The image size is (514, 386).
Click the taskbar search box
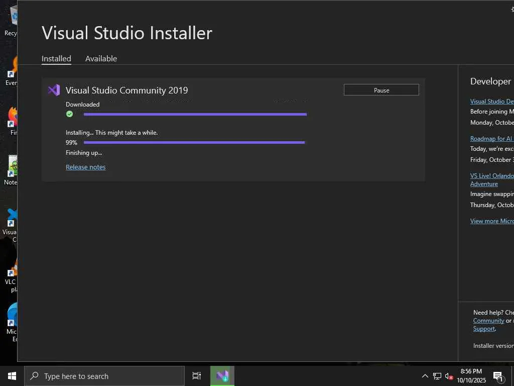tap(104, 376)
